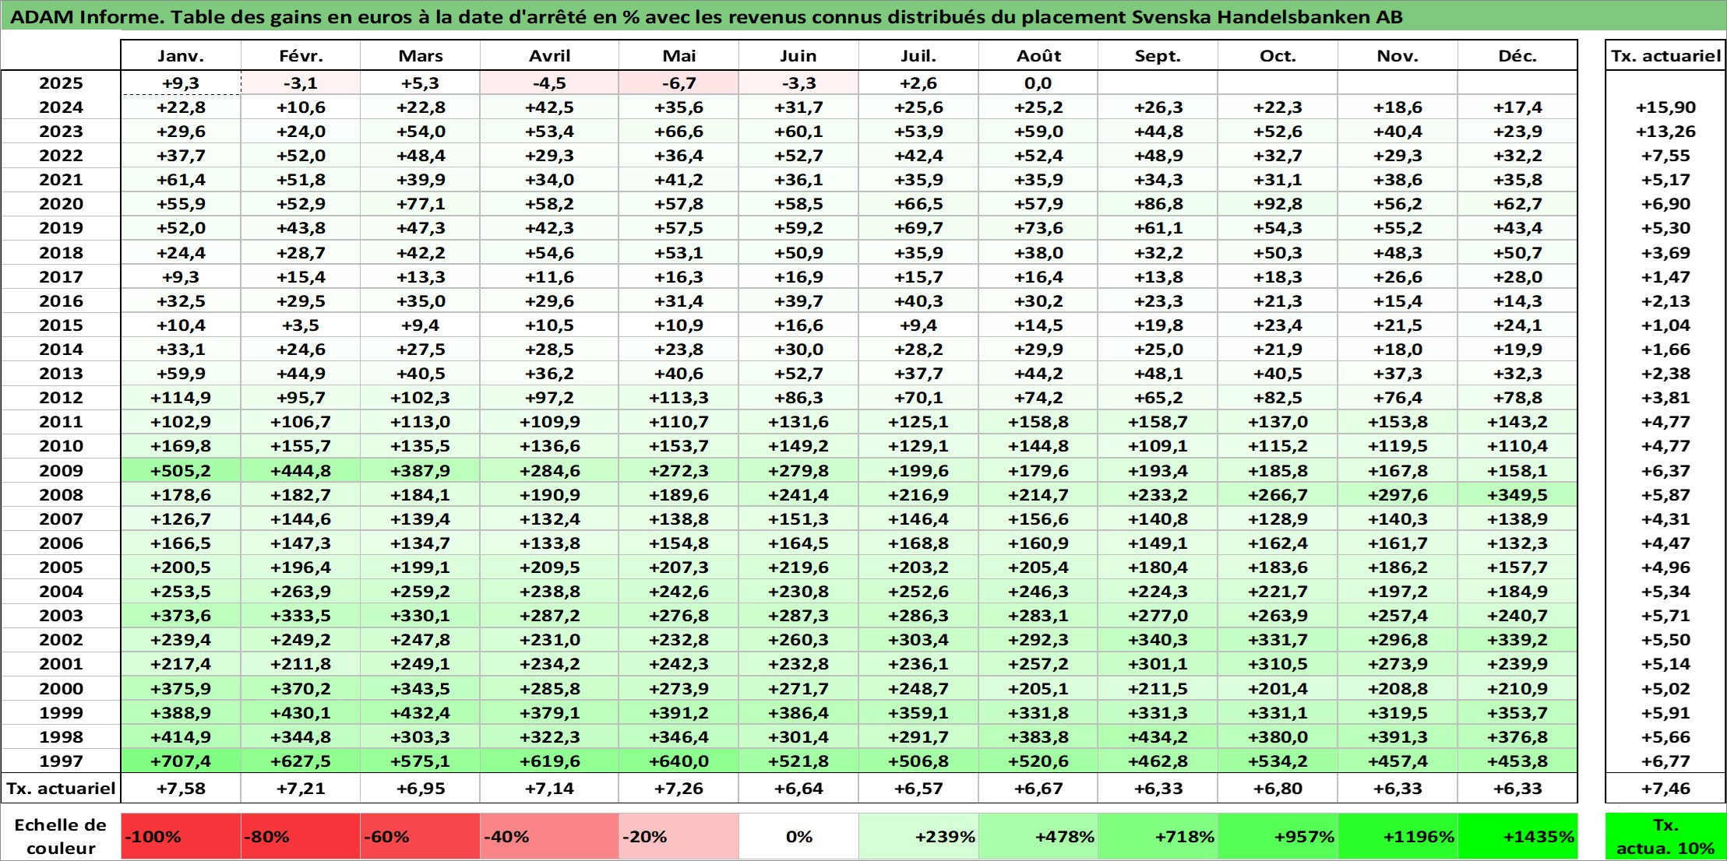Select overall actuarial rate +7,46
Screen dimensions: 1727x861
point(1665,788)
